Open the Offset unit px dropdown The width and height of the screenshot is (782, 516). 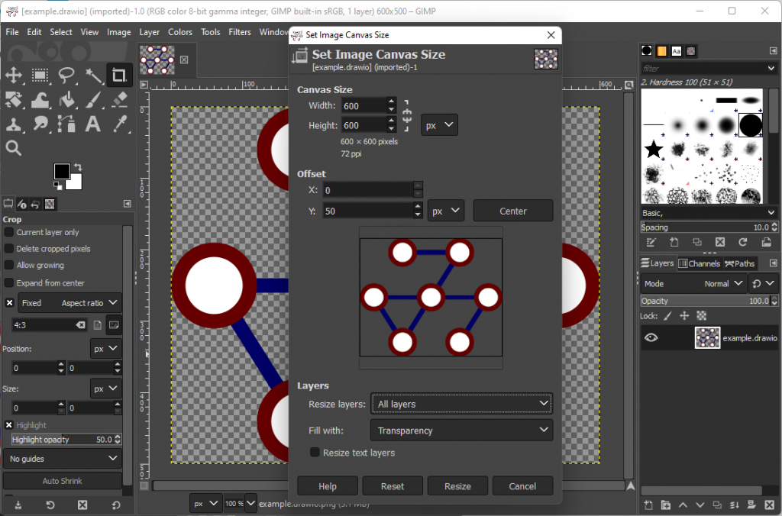tap(446, 211)
